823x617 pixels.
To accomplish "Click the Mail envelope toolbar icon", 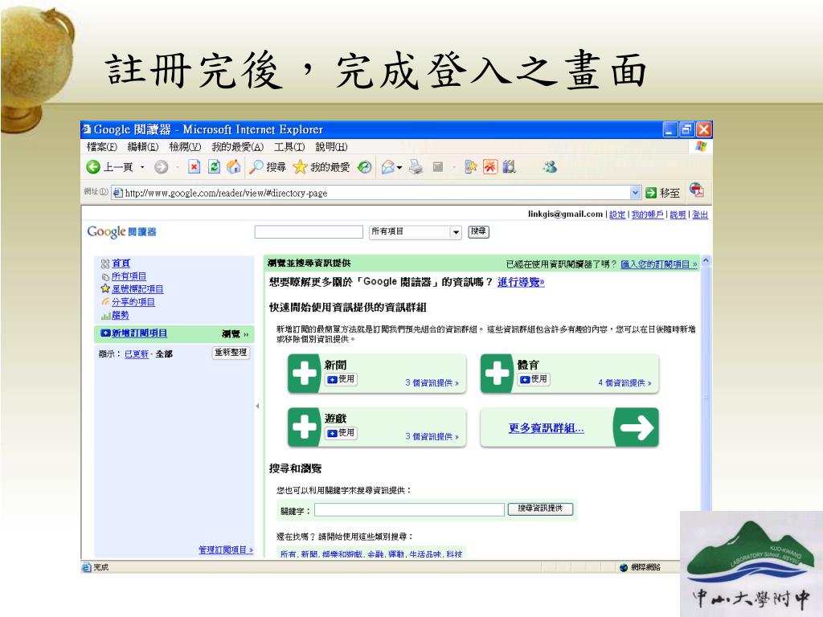I will click(388, 167).
